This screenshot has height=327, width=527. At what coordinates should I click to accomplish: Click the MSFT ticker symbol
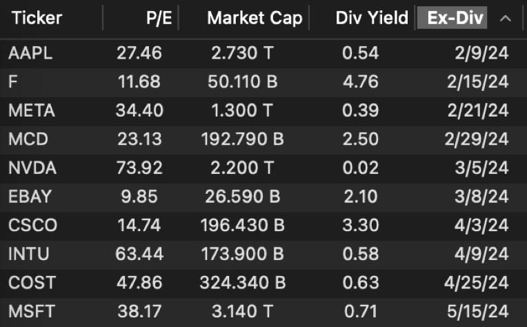click(x=31, y=312)
